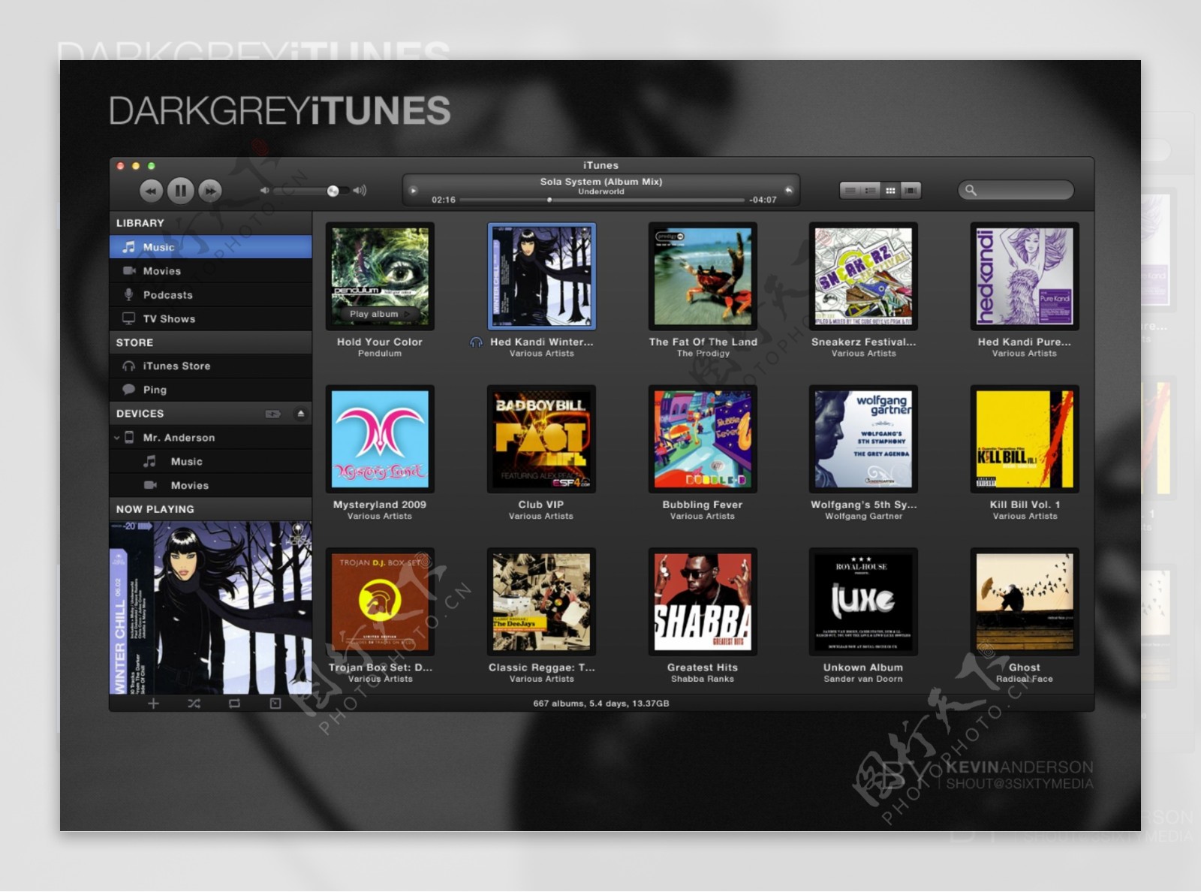
Task: Click the Sola System track title
Action: coord(601,182)
